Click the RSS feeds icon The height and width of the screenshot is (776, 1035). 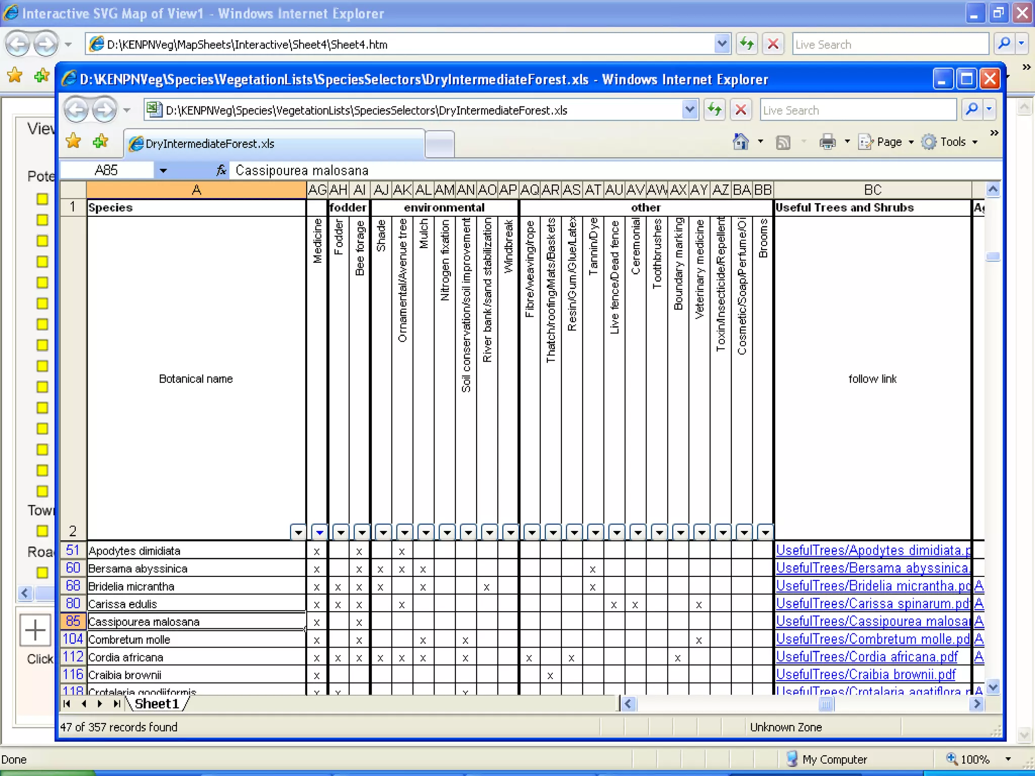[x=783, y=142]
